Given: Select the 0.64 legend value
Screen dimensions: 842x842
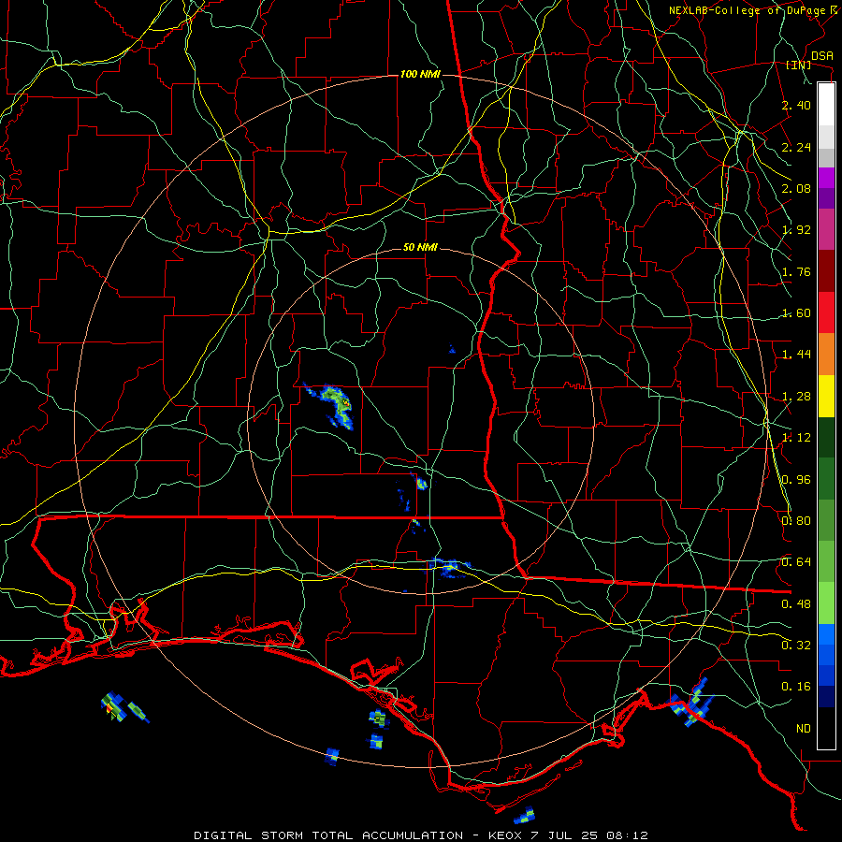Looking at the screenshot, I should coord(796,562).
